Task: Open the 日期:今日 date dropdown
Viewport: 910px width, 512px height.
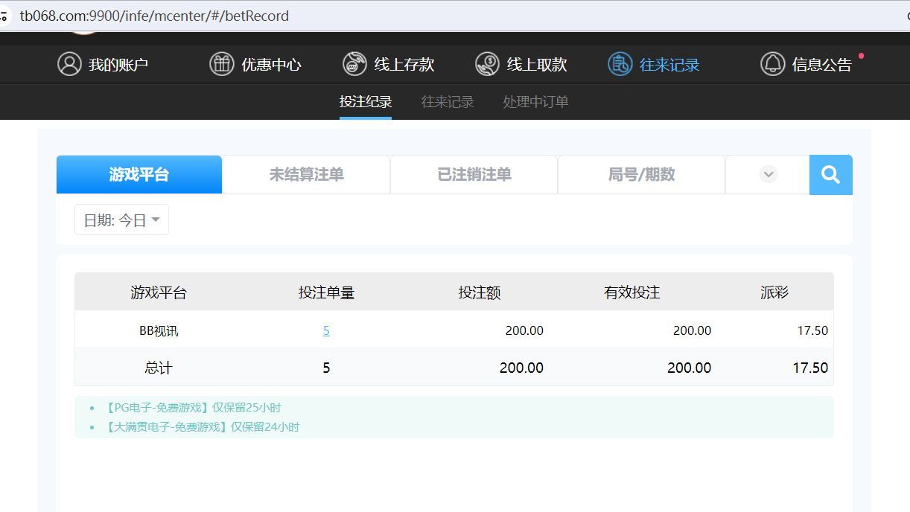Action: pyautogui.click(x=121, y=220)
